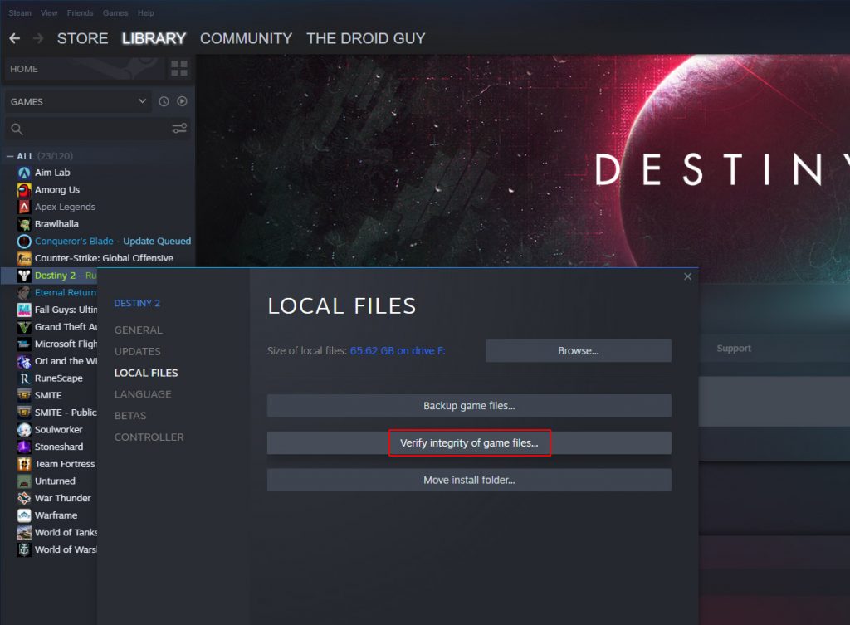Click the Grand Theft Auto icon

24,327
